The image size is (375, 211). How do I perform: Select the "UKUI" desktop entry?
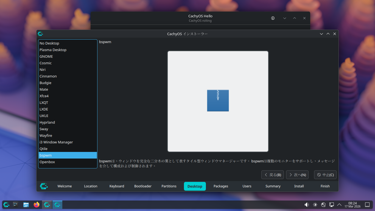coord(68,116)
